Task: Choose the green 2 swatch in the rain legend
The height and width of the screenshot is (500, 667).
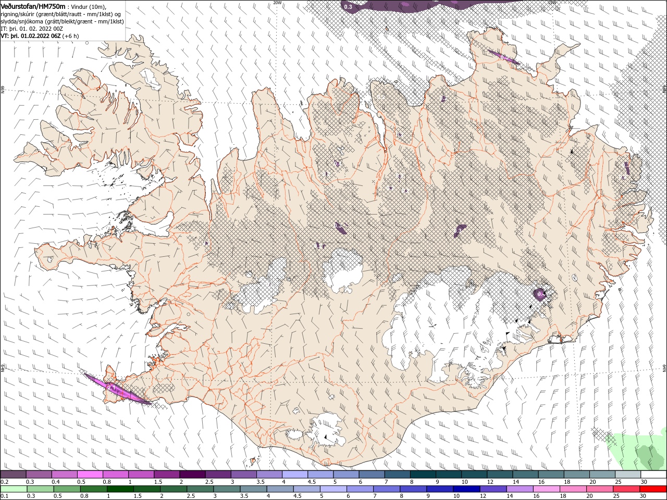Action: pyautogui.click(x=173, y=489)
